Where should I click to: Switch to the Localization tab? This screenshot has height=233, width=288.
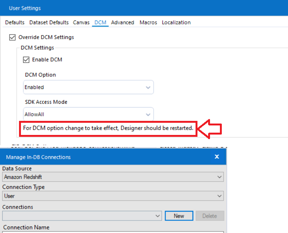176,22
